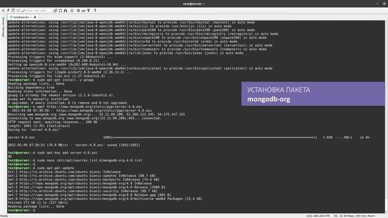Click the Enter host input field

(38, 11)
